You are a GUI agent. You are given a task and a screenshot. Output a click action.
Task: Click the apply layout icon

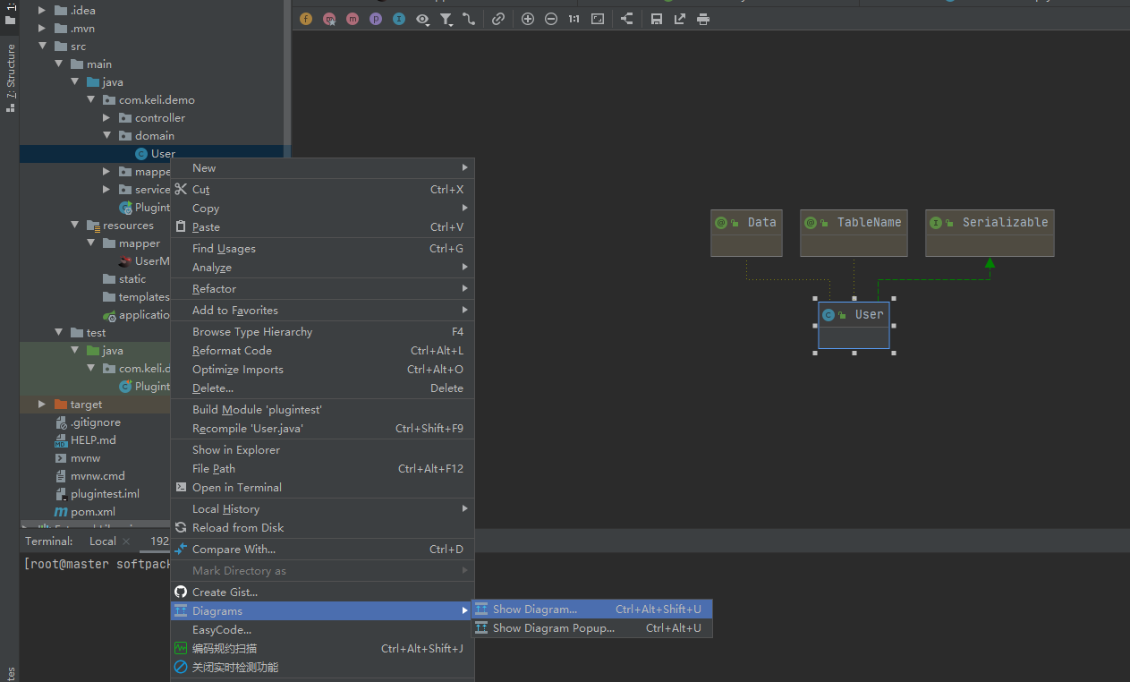626,19
